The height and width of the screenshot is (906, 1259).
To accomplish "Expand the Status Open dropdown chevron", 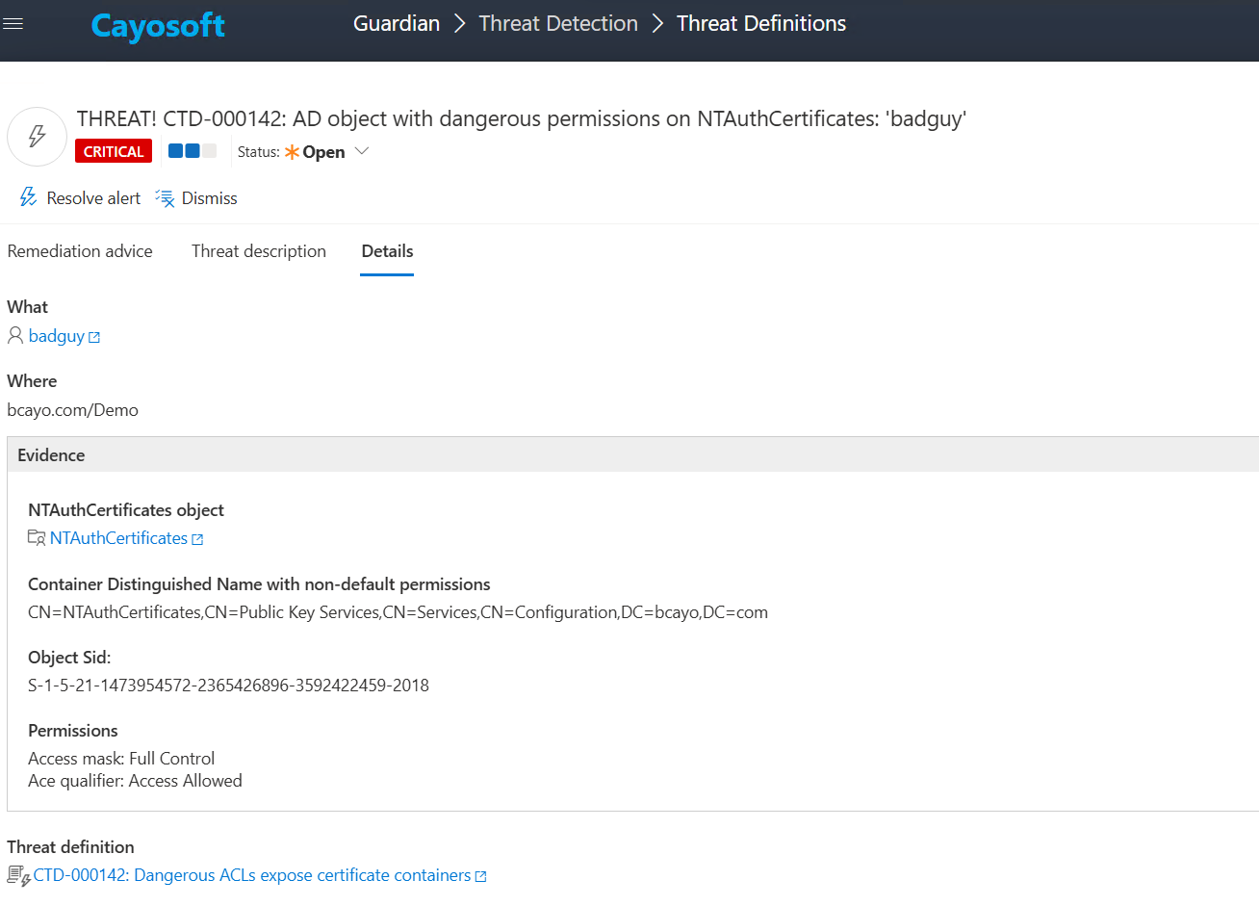I will point(362,151).
